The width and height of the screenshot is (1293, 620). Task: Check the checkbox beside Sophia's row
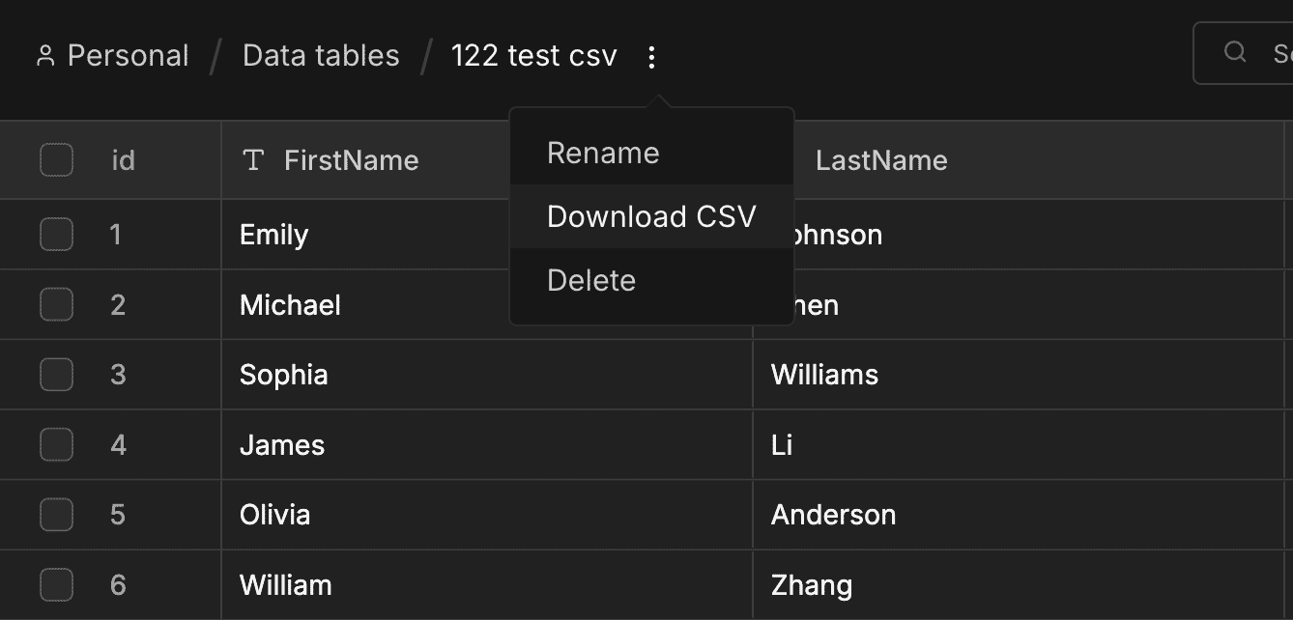coord(56,374)
